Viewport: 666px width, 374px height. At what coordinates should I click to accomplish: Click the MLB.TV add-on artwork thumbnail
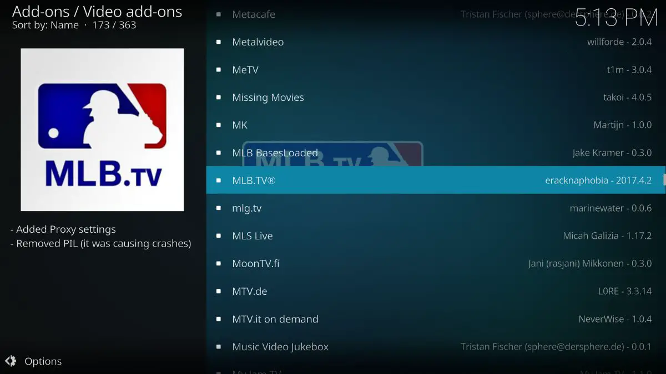102,130
